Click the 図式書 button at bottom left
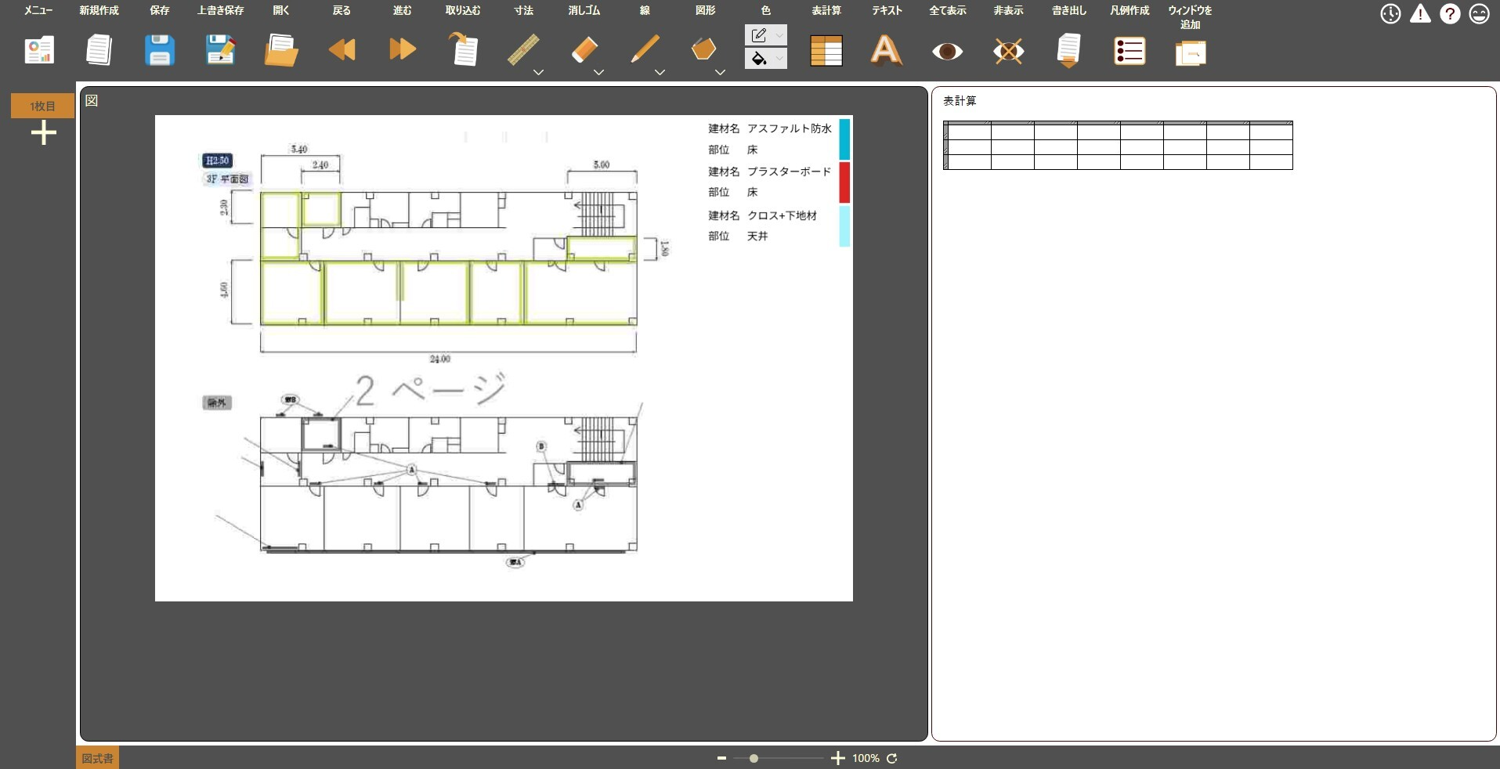 coord(96,757)
